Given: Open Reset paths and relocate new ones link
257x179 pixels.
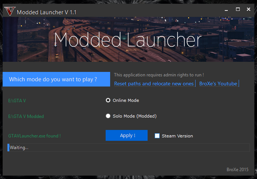Looking at the screenshot, I should pyautogui.click(x=154, y=84).
